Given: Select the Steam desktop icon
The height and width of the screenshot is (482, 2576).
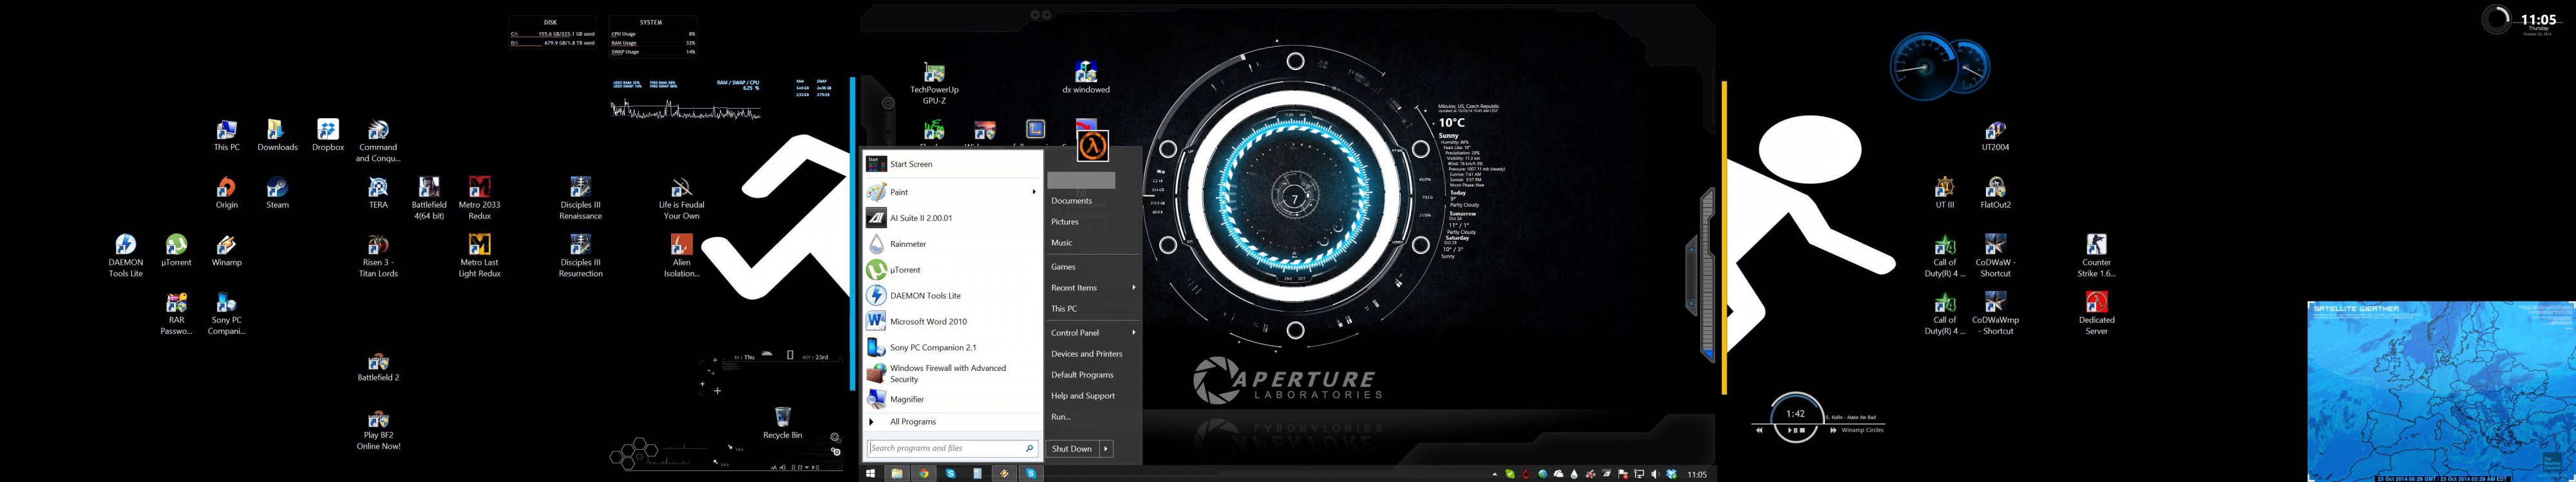Looking at the screenshot, I should coord(277,193).
